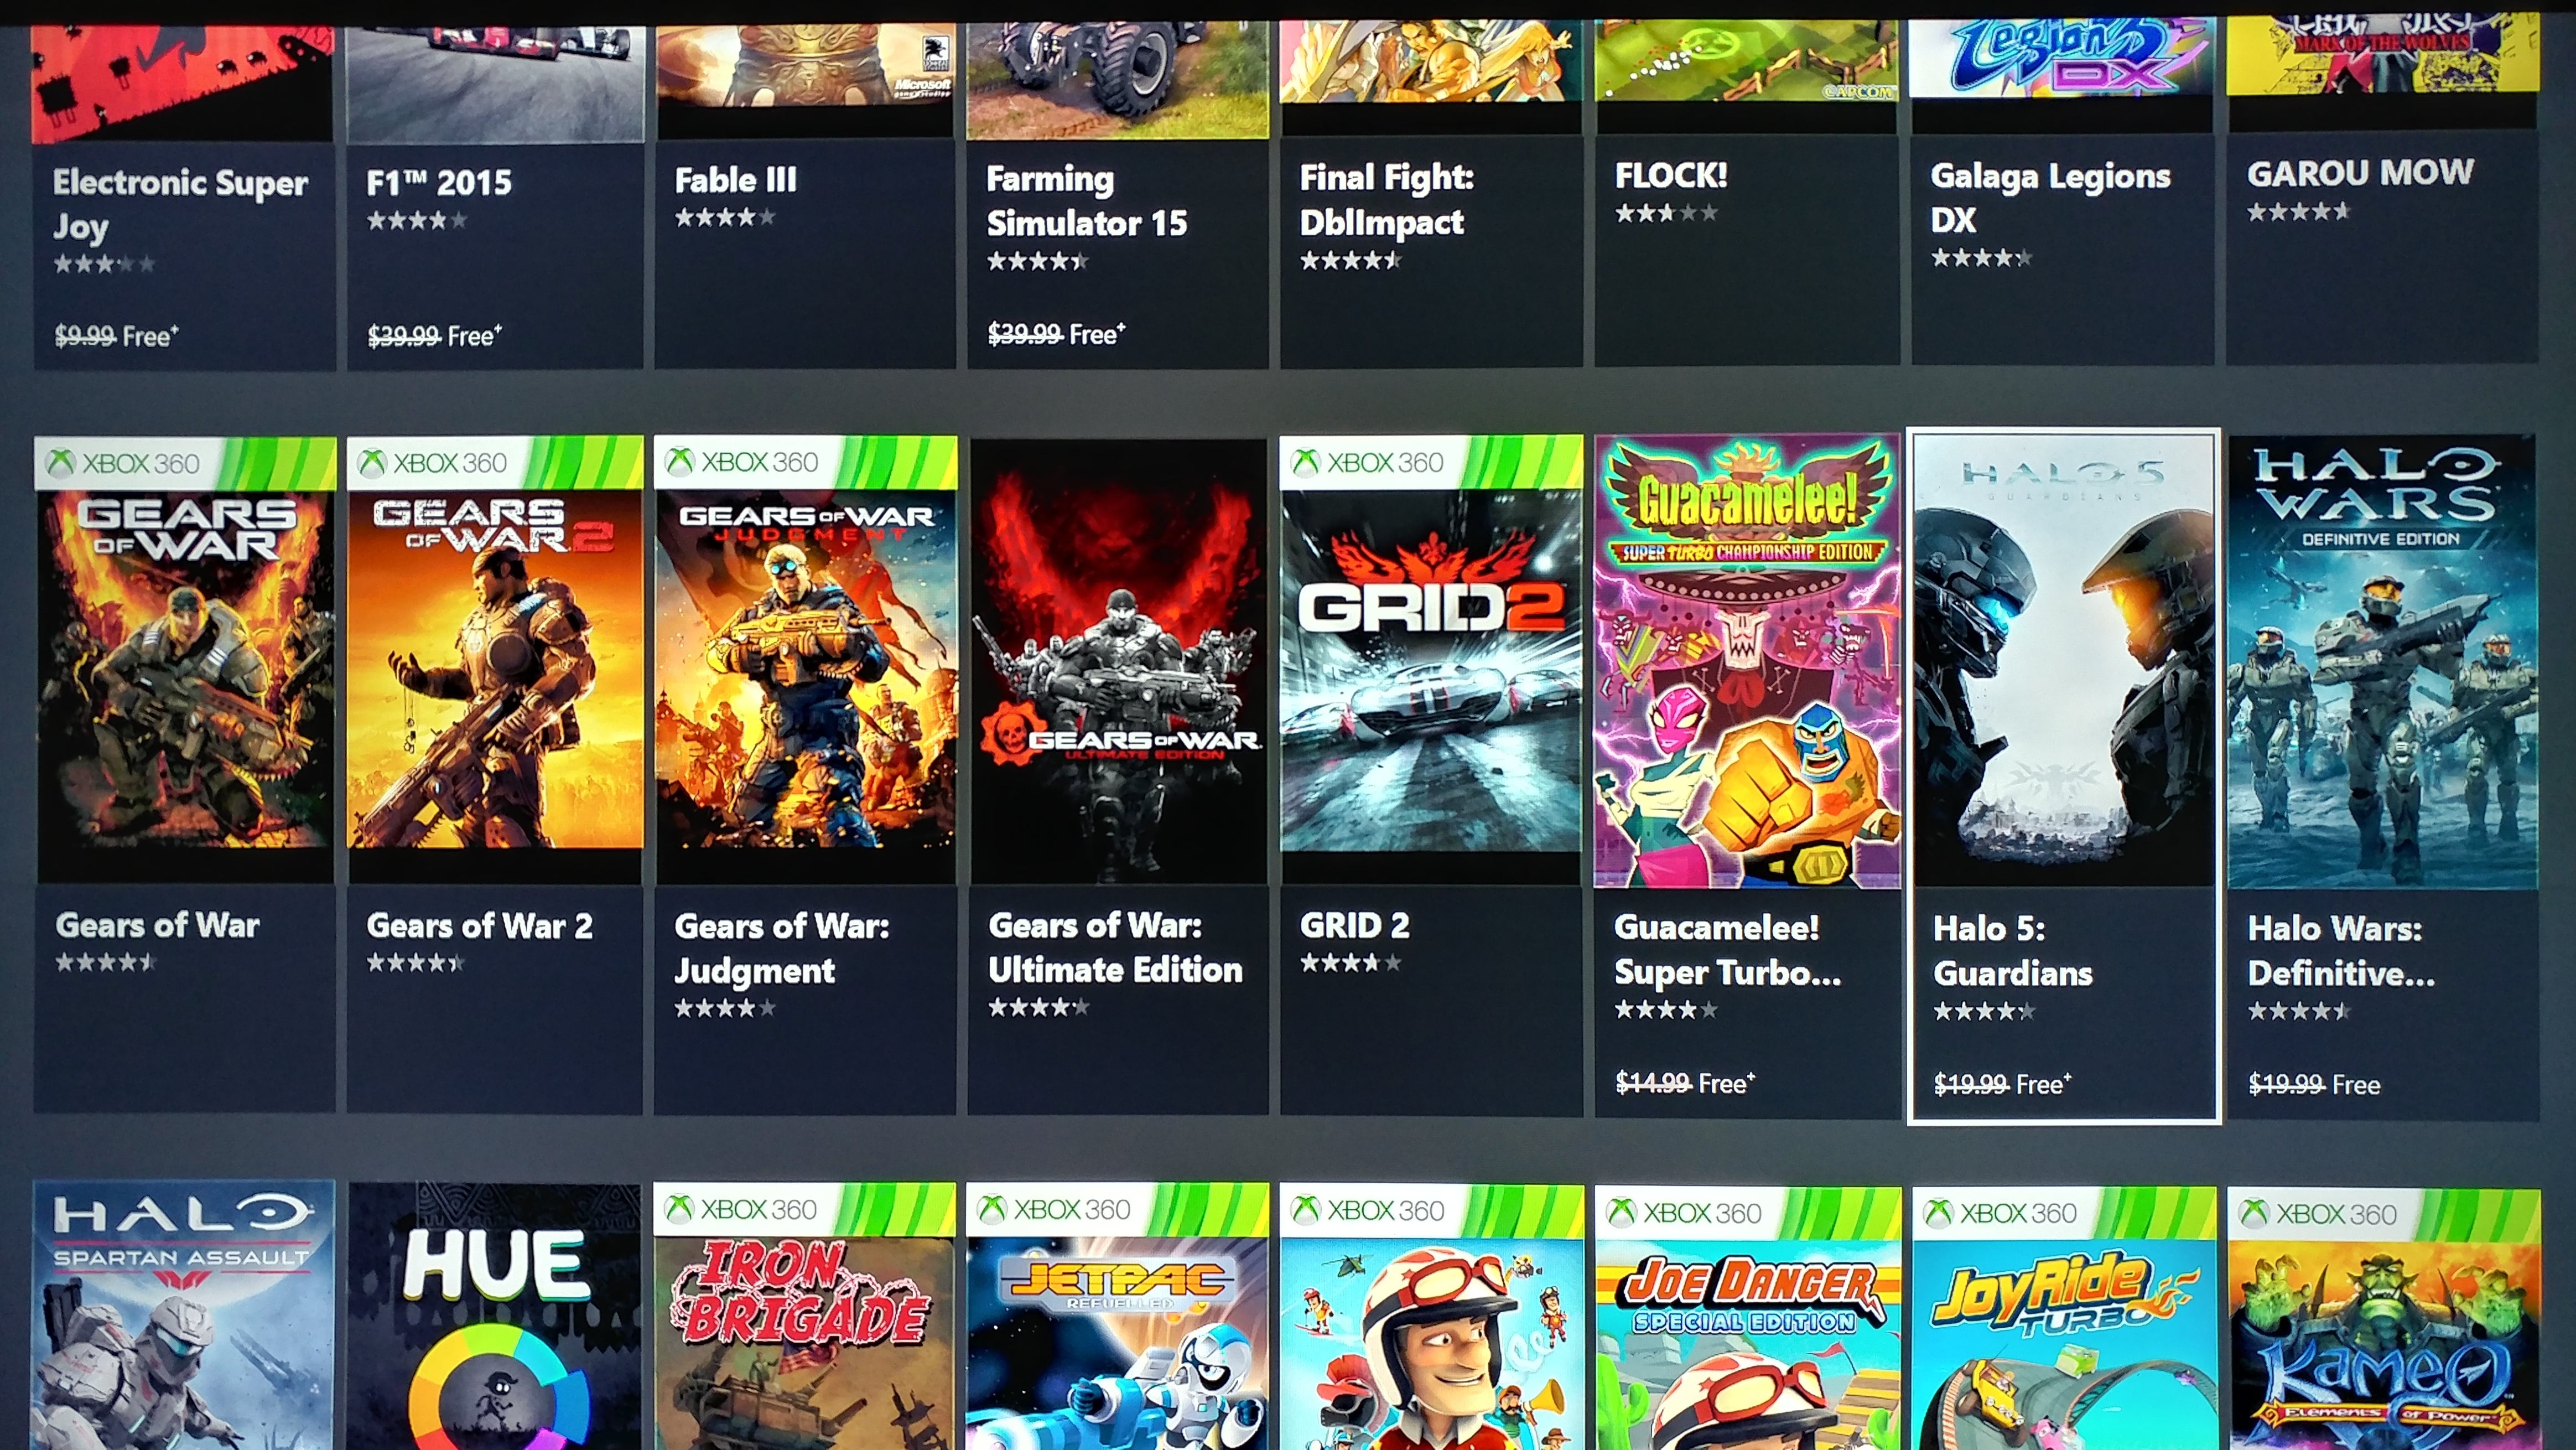
Task: Click the star rating under FLOCK!
Action: click(1666, 213)
